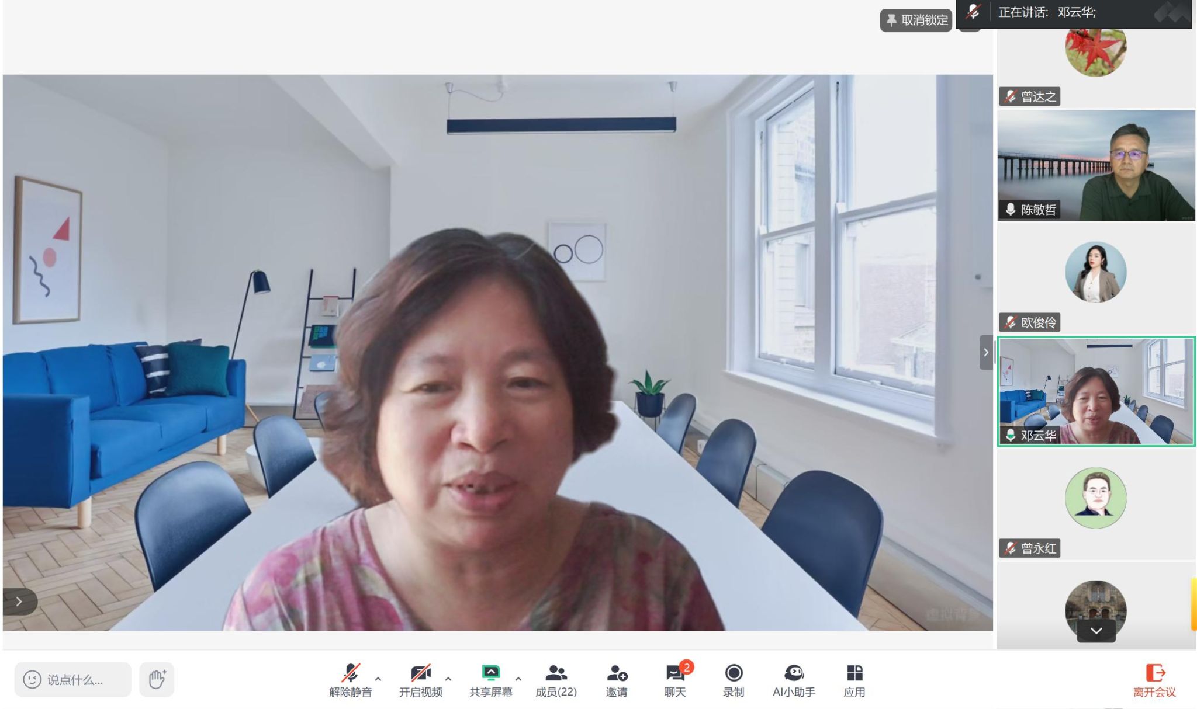Turn on camera with 开启视频
Screen dimensions: 1197x709
click(420, 673)
